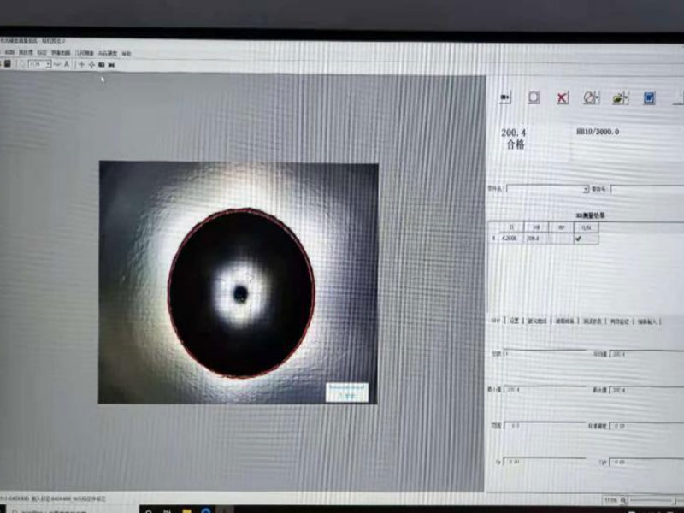Screen dimensions: 684x513
Task: Click the dark indentation circle in image
Action: pyautogui.click(x=241, y=293)
